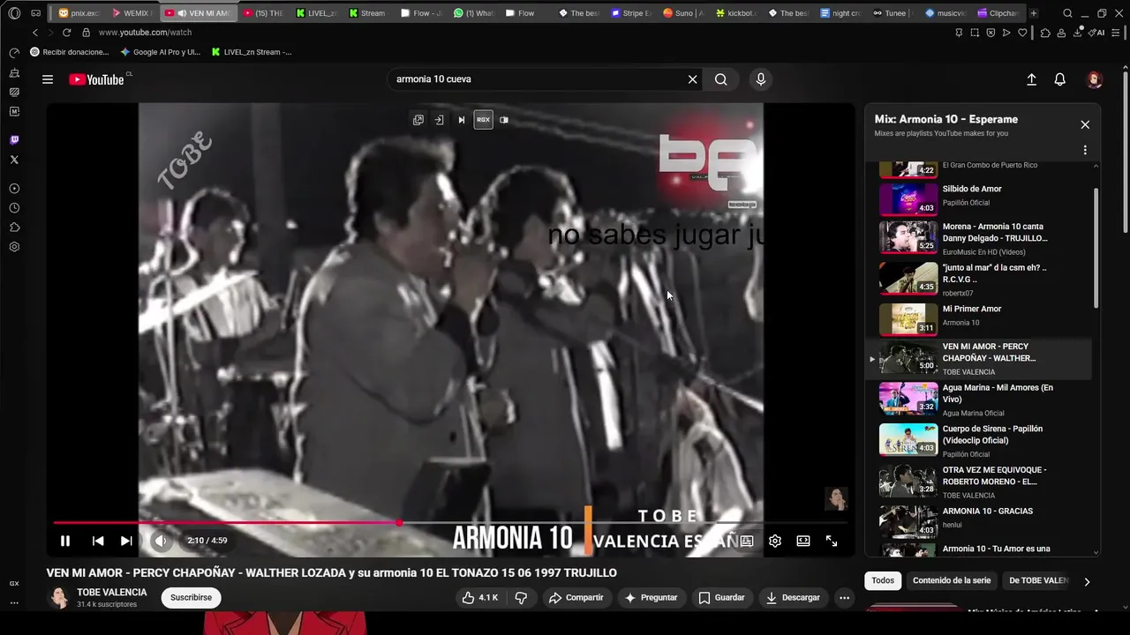Open the YouTube create upload icon

click(1031, 79)
